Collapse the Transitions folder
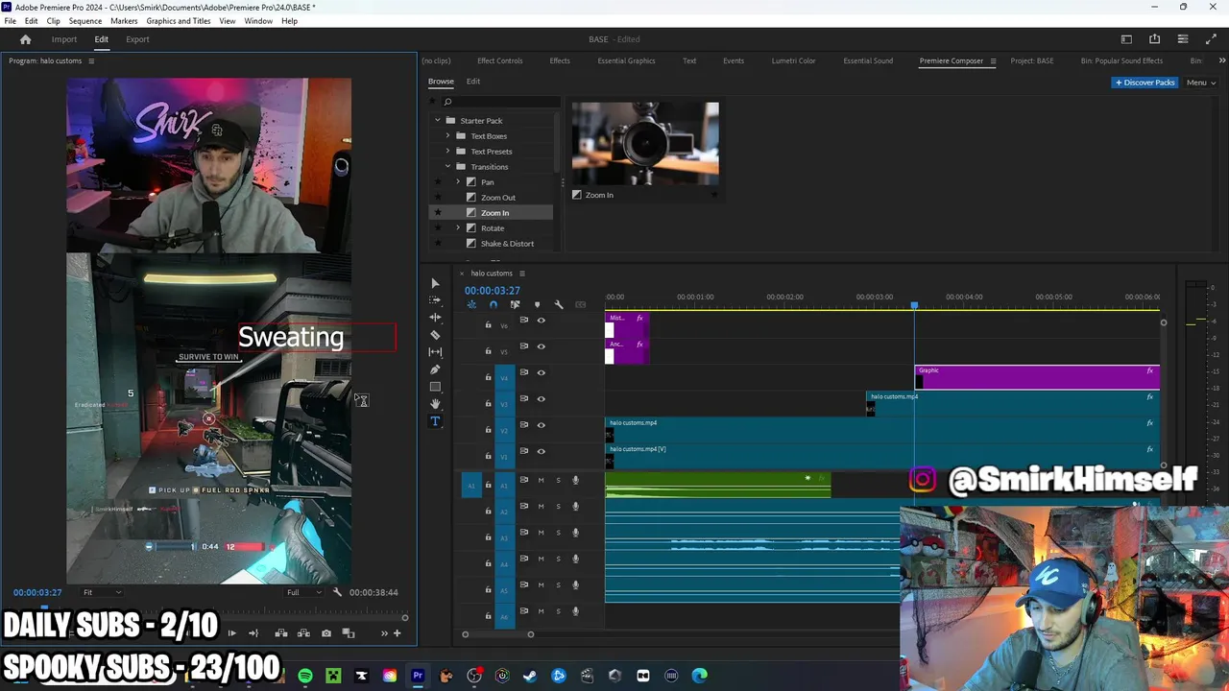The width and height of the screenshot is (1229, 691). tap(447, 167)
